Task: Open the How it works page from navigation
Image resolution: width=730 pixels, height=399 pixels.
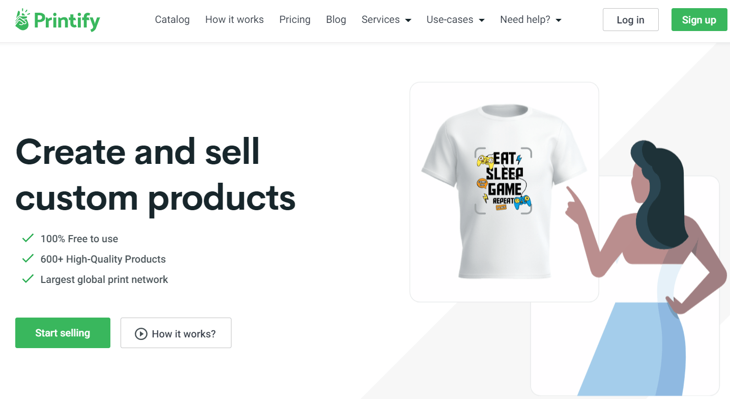Action: pyautogui.click(x=234, y=20)
